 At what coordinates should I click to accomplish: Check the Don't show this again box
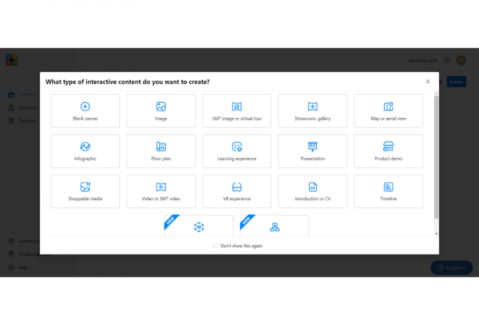click(x=216, y=246)
